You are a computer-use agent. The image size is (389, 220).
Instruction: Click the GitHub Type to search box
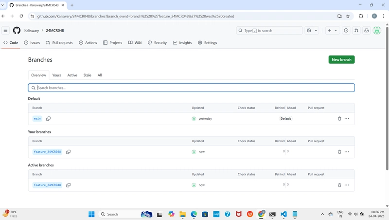(x=269, y=31)
